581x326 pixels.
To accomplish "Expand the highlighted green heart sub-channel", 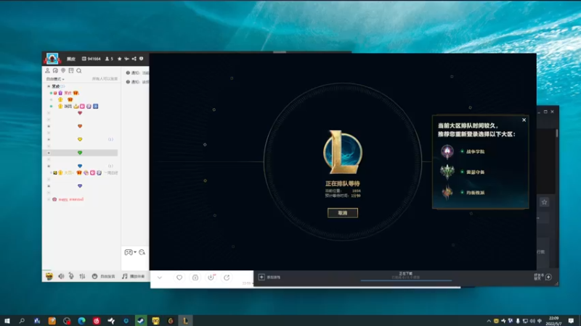I will [x=49, y=153].
